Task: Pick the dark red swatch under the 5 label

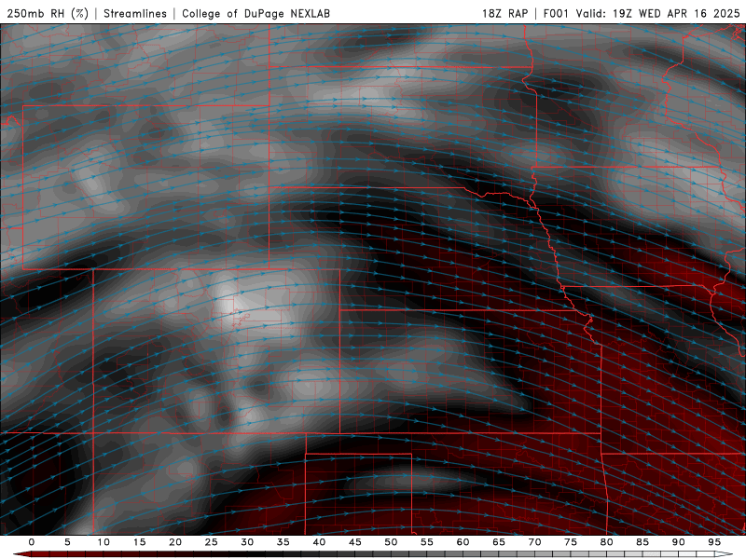Action: pyautogui.click(x=67, y=554)
